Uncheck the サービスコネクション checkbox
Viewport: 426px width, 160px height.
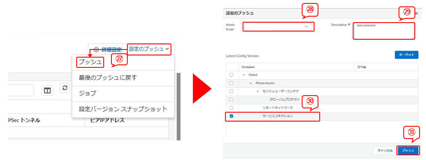coord(231,116)
